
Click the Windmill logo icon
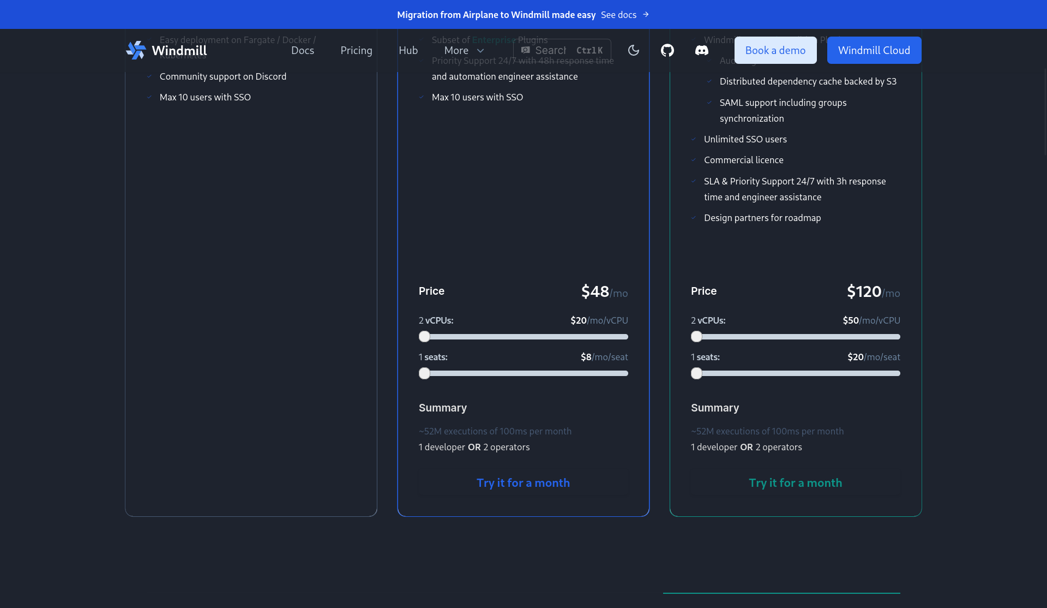pyautogui.click(x=136, y=50)
